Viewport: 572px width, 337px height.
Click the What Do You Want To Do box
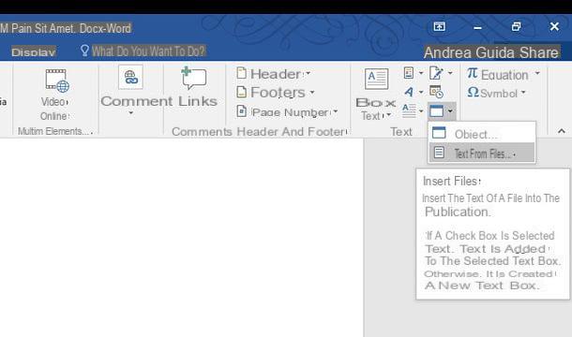(x=148, y=51)
